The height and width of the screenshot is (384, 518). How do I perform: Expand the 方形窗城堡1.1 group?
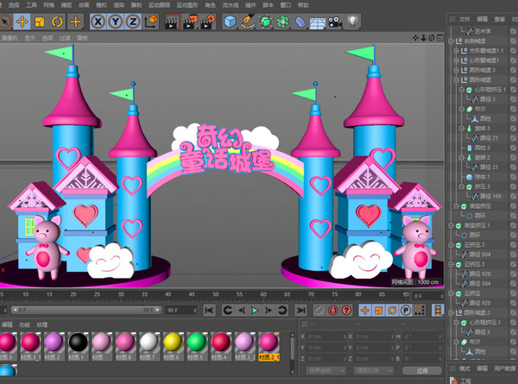(456, 51)
